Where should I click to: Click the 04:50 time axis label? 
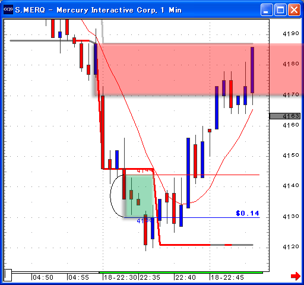click(43, 277)
